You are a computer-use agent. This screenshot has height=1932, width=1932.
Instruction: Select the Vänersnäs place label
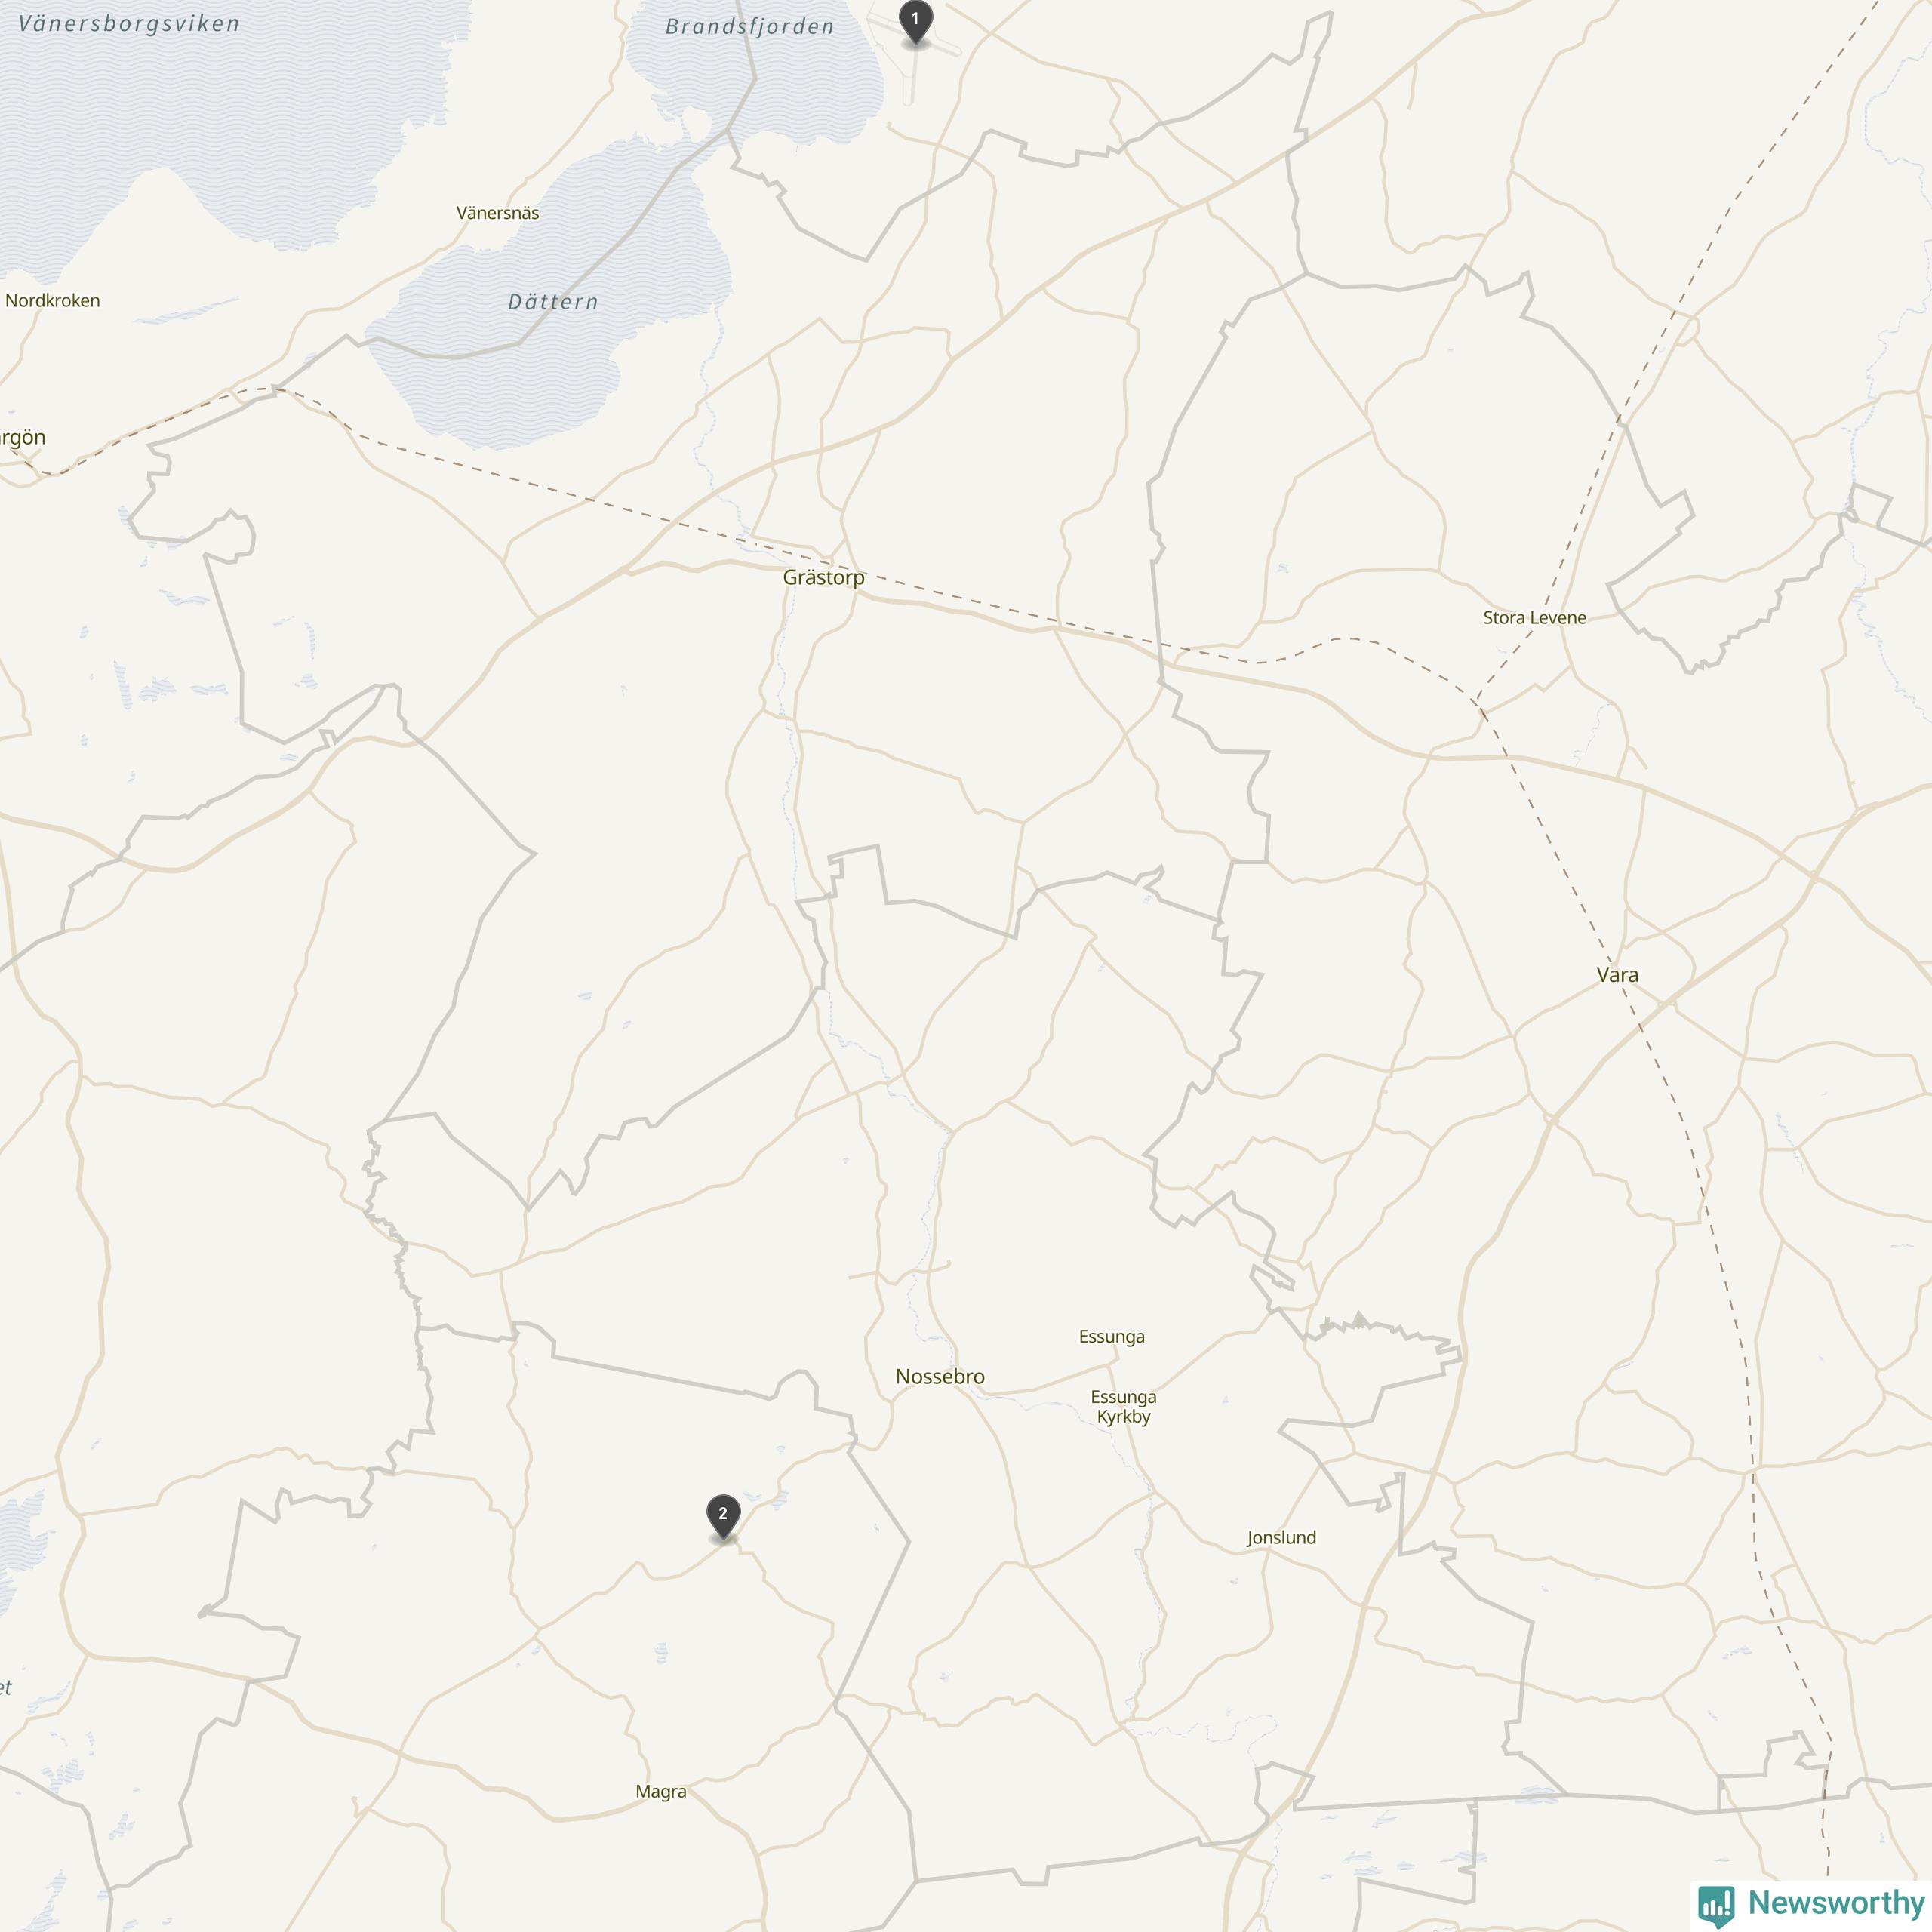497,213
